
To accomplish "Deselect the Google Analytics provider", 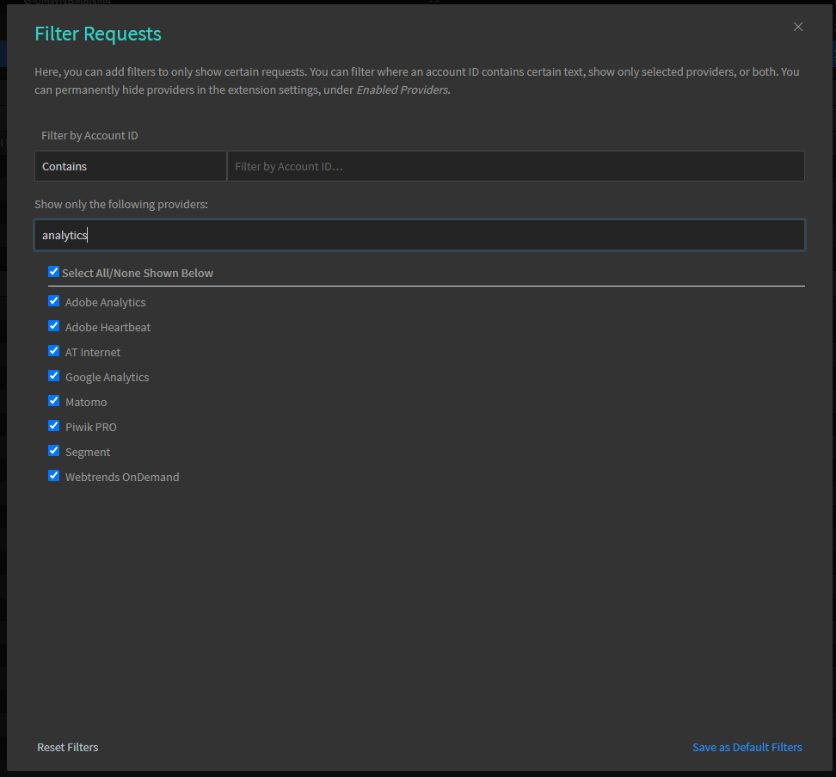I will (54, 377).
